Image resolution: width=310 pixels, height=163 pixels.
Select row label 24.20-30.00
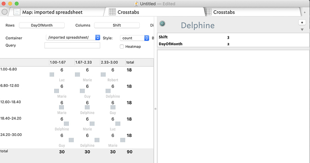pyautogui.click(x=11, y=135)
